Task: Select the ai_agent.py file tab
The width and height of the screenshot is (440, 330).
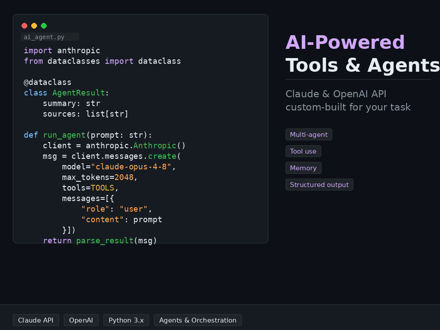Action: 50,37
